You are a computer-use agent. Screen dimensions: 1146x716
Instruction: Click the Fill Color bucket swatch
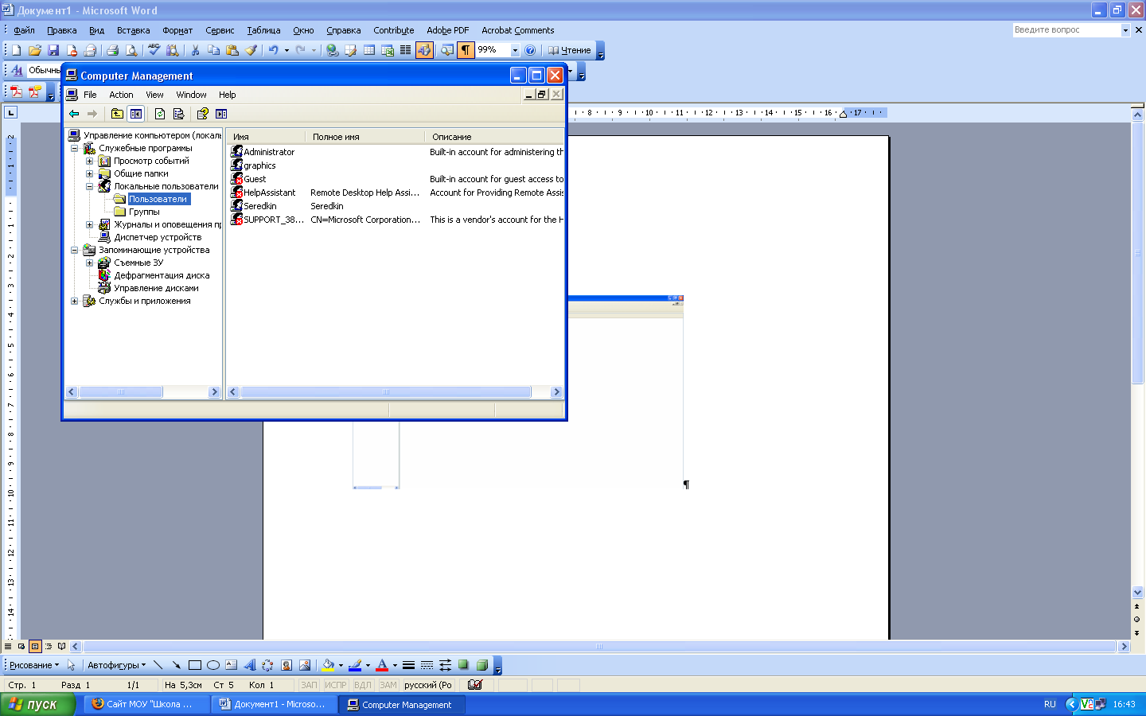coord(328,665)
